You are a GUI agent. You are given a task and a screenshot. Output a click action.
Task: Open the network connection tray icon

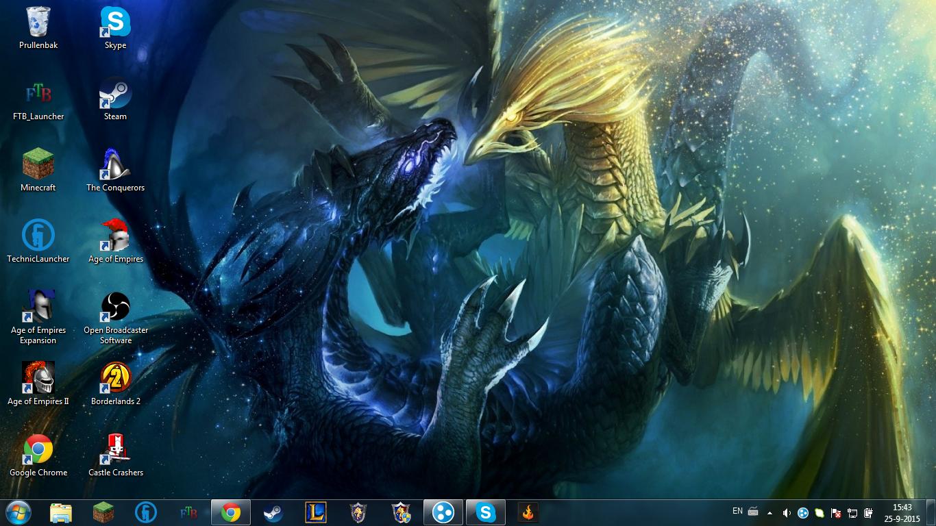(x=852, y=512)
